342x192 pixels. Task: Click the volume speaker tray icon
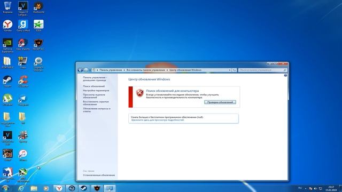316,188
